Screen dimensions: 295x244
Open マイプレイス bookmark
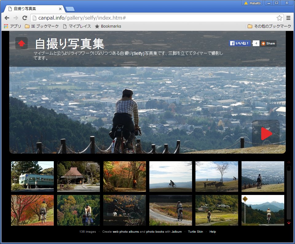(77, 26)
